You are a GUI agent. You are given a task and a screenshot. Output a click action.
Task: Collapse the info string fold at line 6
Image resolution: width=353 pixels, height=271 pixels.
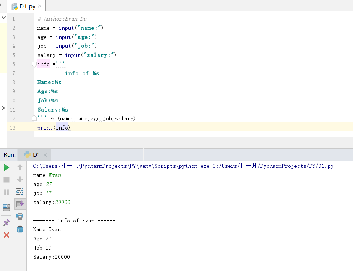click(x=34, y=64)
